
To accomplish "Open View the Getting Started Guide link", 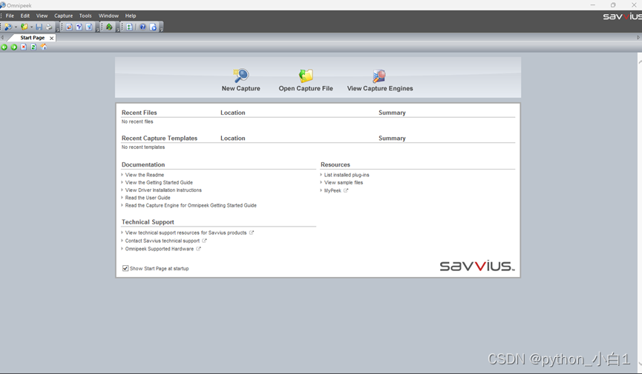I will tap(159, 183).
